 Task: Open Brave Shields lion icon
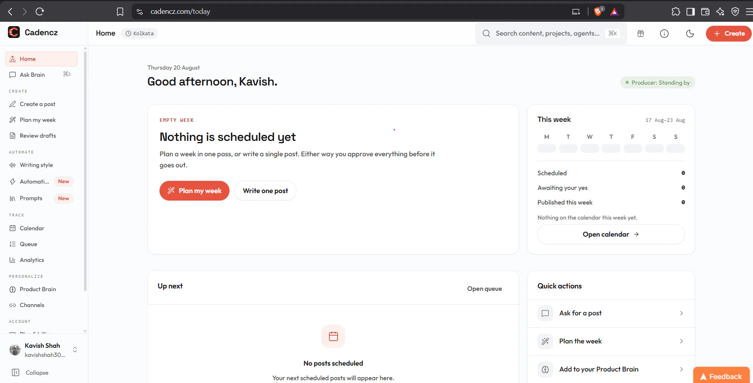pyautogui.click(x=598, y=11)
